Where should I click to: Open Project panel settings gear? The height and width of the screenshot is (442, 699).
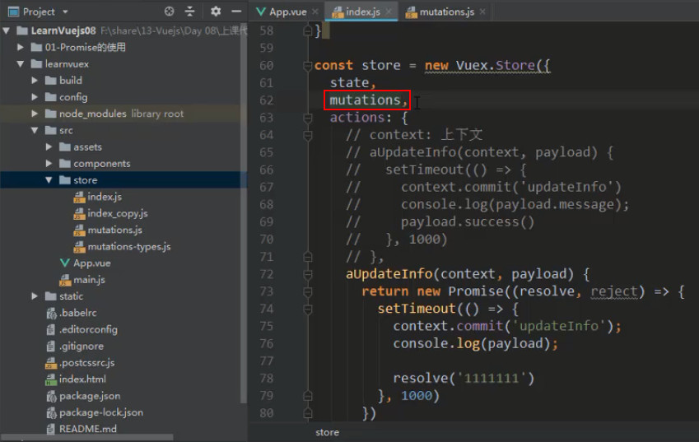tap(216, 12)
